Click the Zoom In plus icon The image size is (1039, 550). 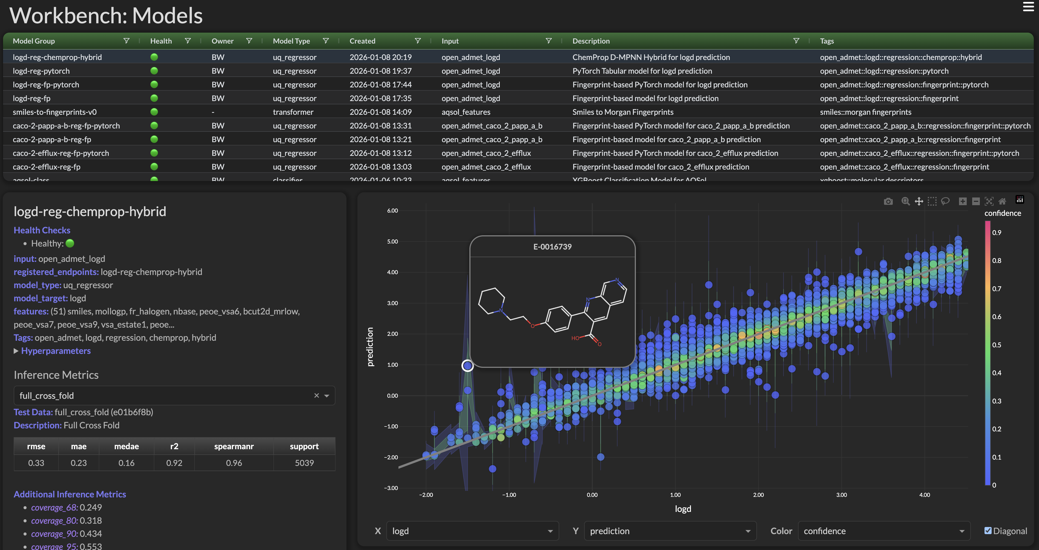coord(963,201)
